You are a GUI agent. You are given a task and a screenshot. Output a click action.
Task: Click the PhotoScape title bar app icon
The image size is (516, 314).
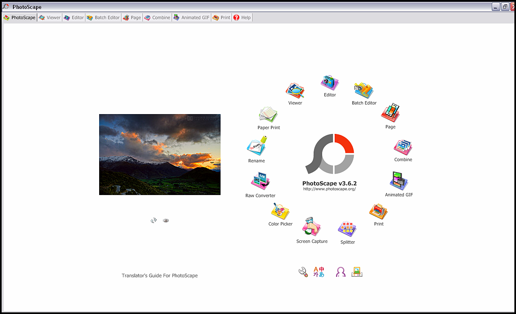coord(6,7)
